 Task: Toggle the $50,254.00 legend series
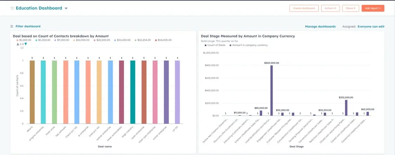[143, 40]
